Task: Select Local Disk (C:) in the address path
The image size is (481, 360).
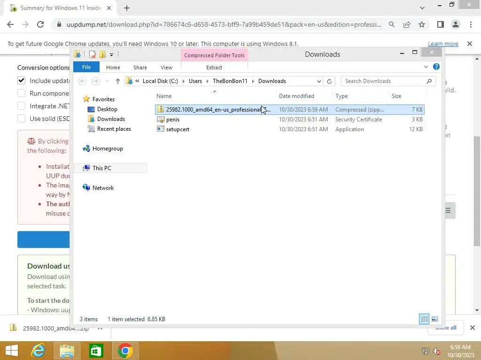Action: coord(160,81)
